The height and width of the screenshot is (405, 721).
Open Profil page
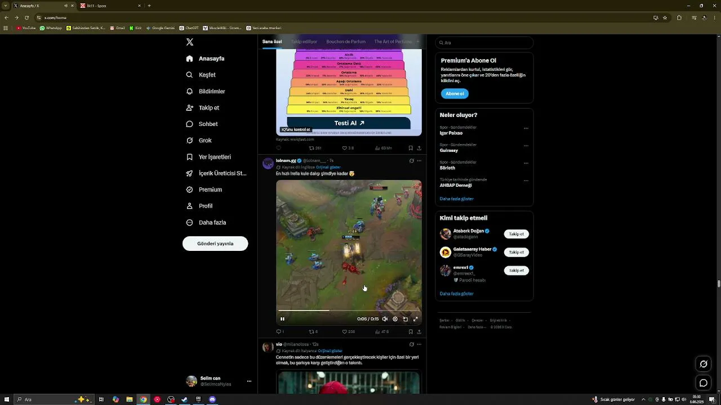pos(199,206)
